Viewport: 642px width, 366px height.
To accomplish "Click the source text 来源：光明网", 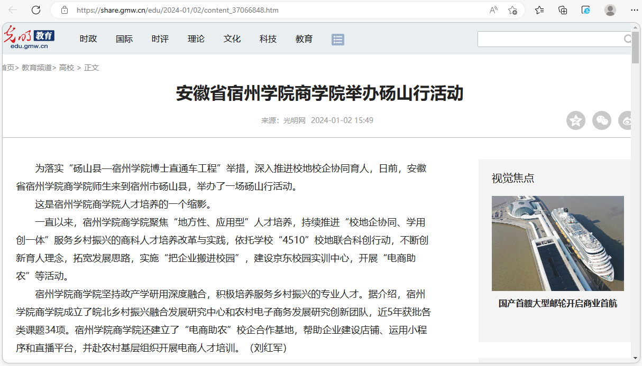I will click(x=283, y=120).
